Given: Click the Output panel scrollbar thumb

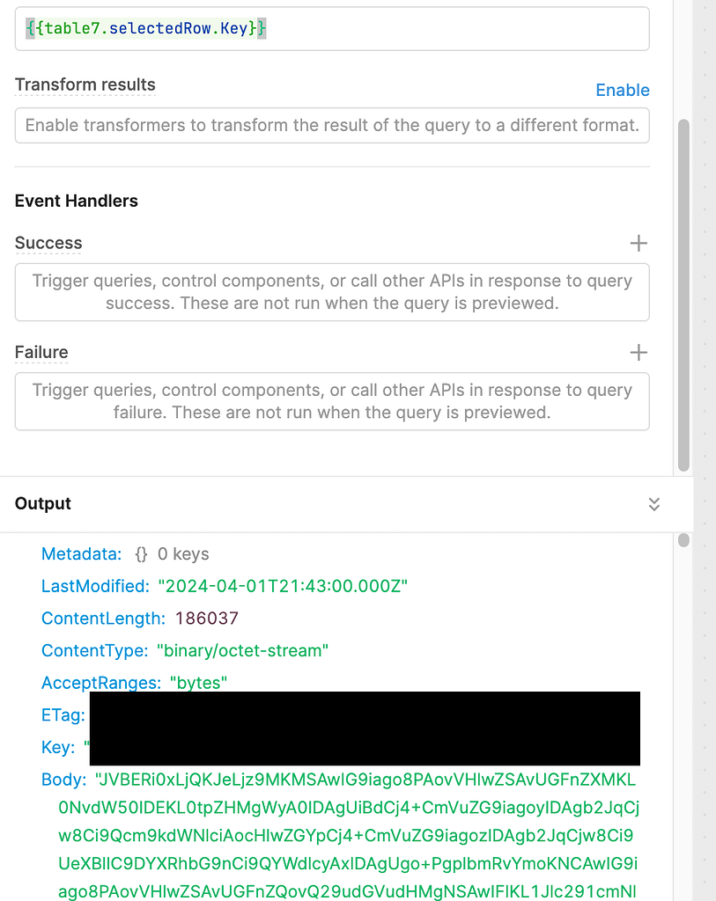Looking at the screenshot, I should tap(683, 540).
